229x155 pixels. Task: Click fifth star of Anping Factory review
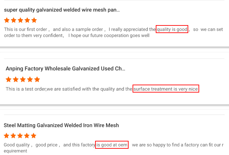37,79
